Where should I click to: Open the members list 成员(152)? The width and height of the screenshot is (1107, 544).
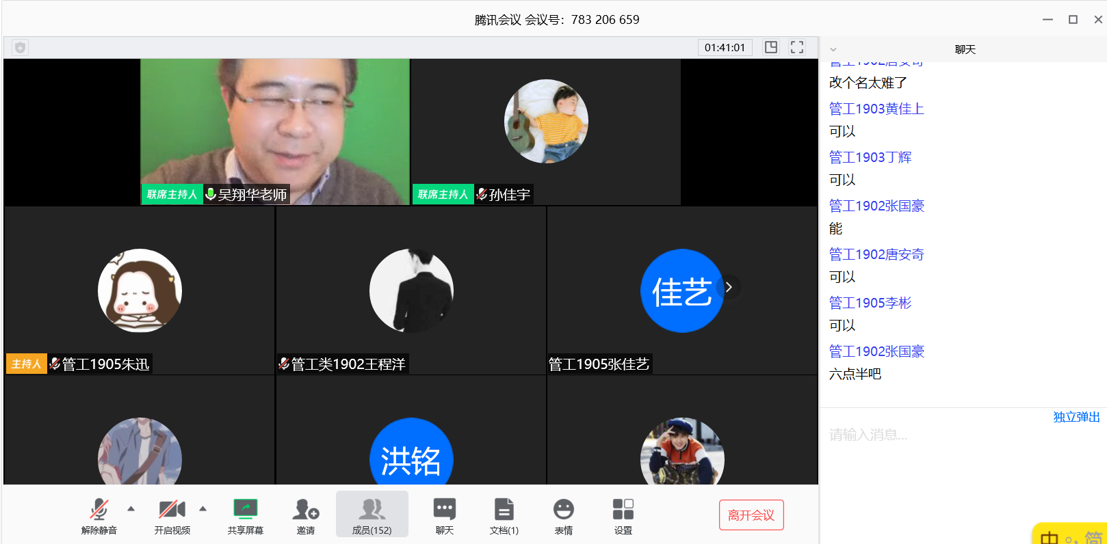372,515
